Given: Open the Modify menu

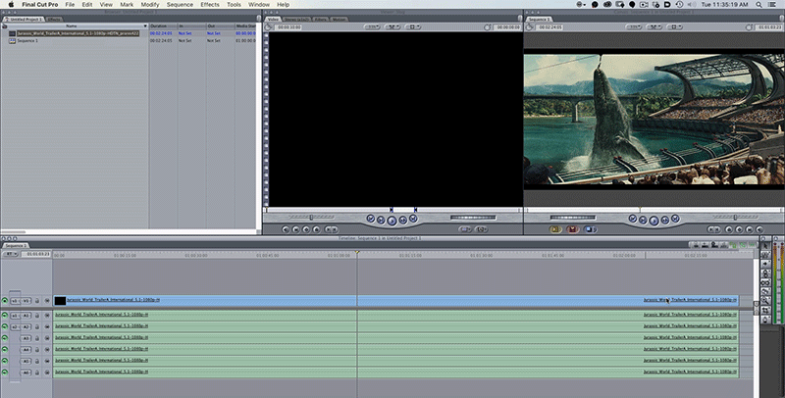Looking at the screenshot, I should click(x=150, y=5).
